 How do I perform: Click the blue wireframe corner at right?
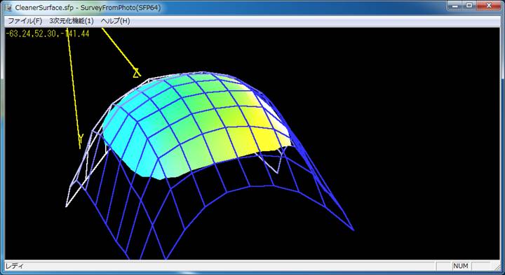point(353,230)
